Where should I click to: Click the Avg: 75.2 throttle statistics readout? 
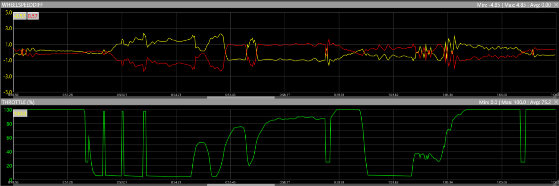(541, 102)
